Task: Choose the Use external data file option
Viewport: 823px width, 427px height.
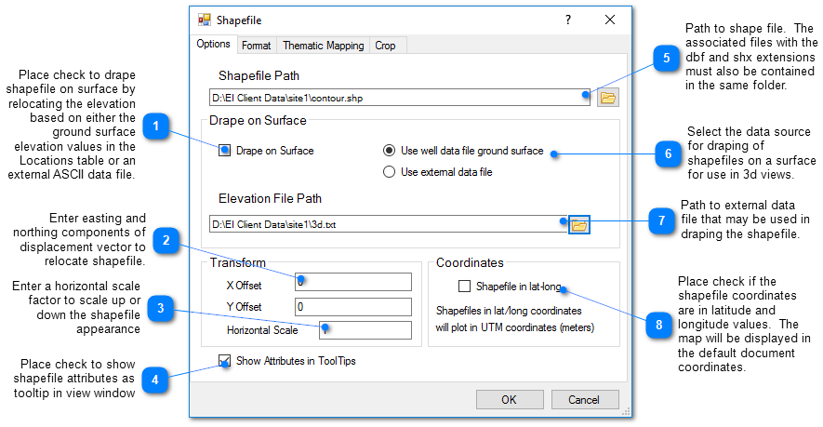Action: point(391,171)
